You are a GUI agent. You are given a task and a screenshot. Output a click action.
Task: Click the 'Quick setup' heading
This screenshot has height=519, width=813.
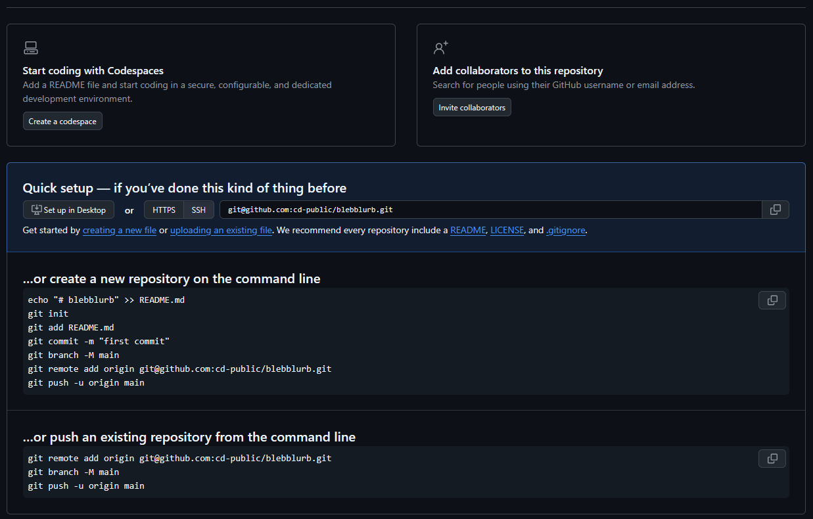184,189
